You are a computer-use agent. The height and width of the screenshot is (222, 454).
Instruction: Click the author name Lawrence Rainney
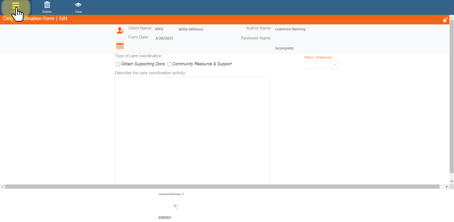coord(290,29)
